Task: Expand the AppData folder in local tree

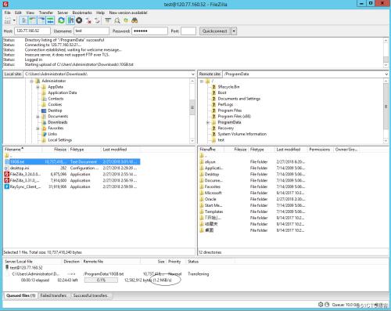Action: tap(38, 87)
